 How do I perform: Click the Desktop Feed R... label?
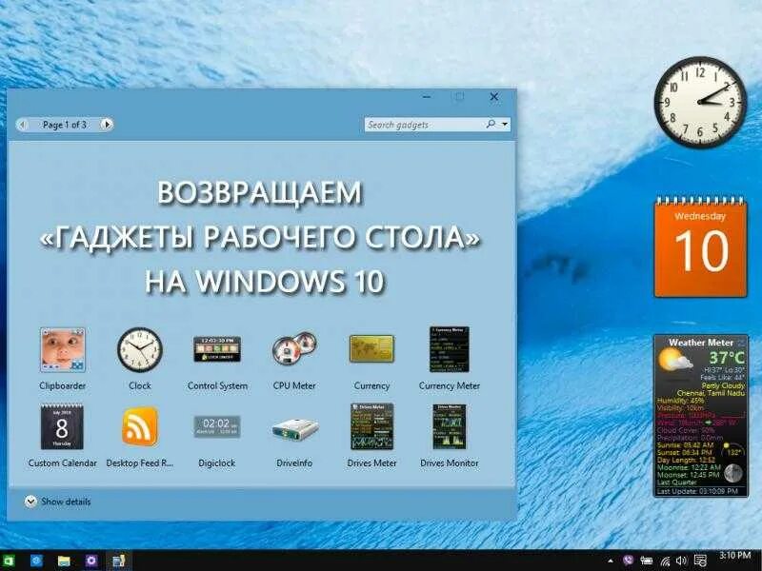pyautogui.click(x=139, y=463)
